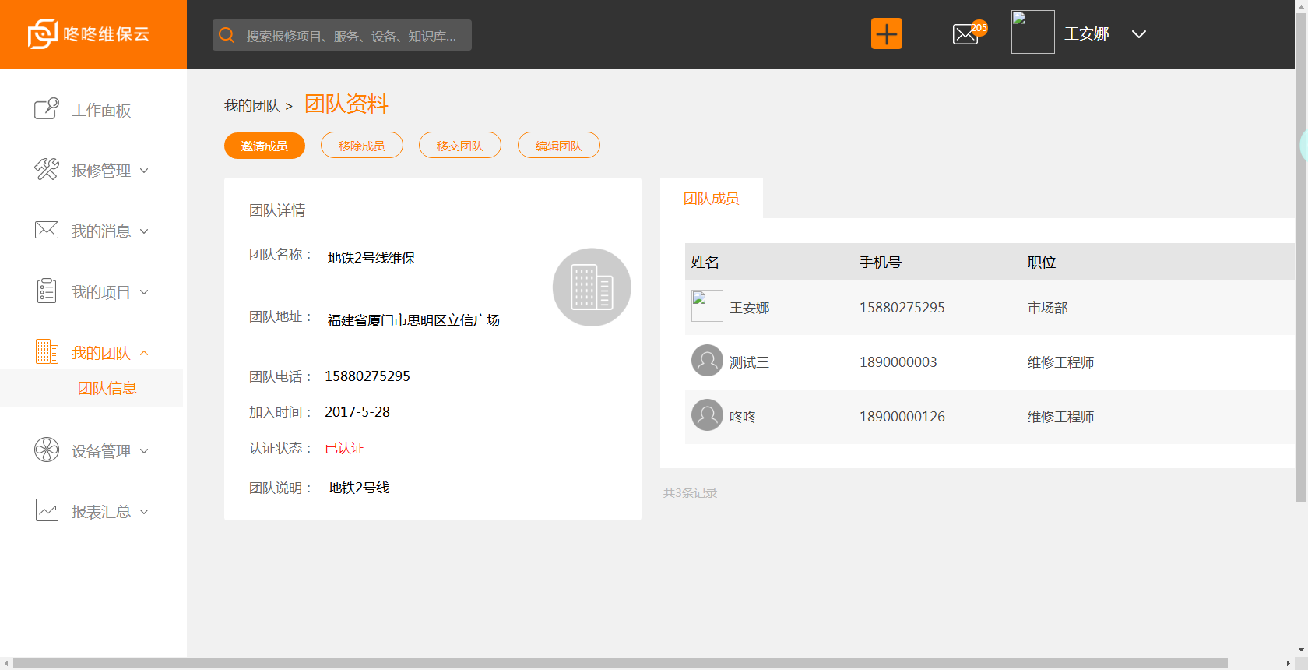Click the join date 2017-5-28
The image size is (1308, 670).
point(357,412)
